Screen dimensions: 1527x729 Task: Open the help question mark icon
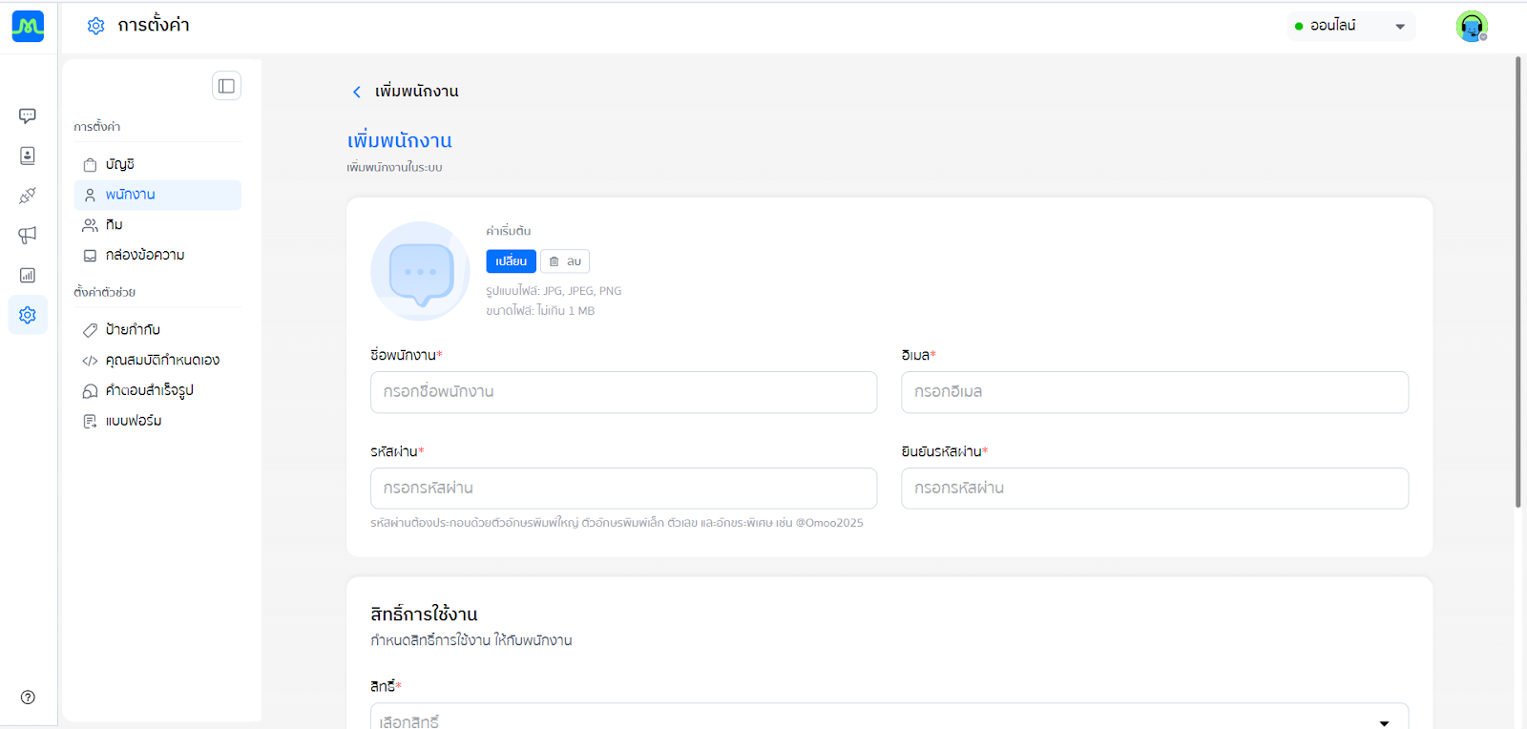pos(28,698)
